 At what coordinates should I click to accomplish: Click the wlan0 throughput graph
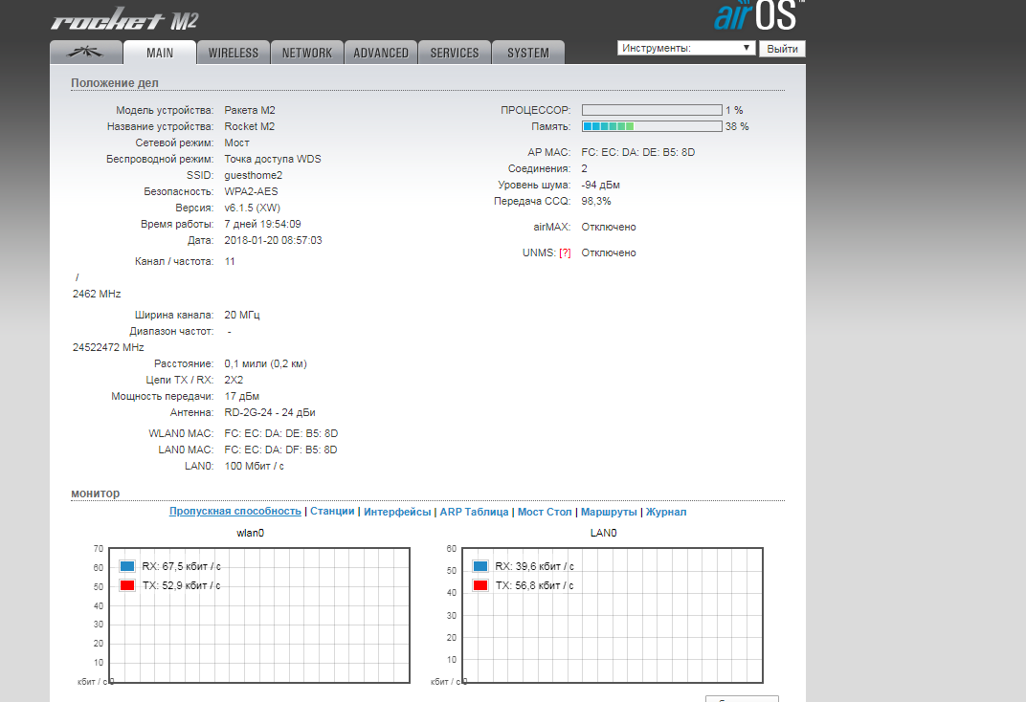coord(259,616)
